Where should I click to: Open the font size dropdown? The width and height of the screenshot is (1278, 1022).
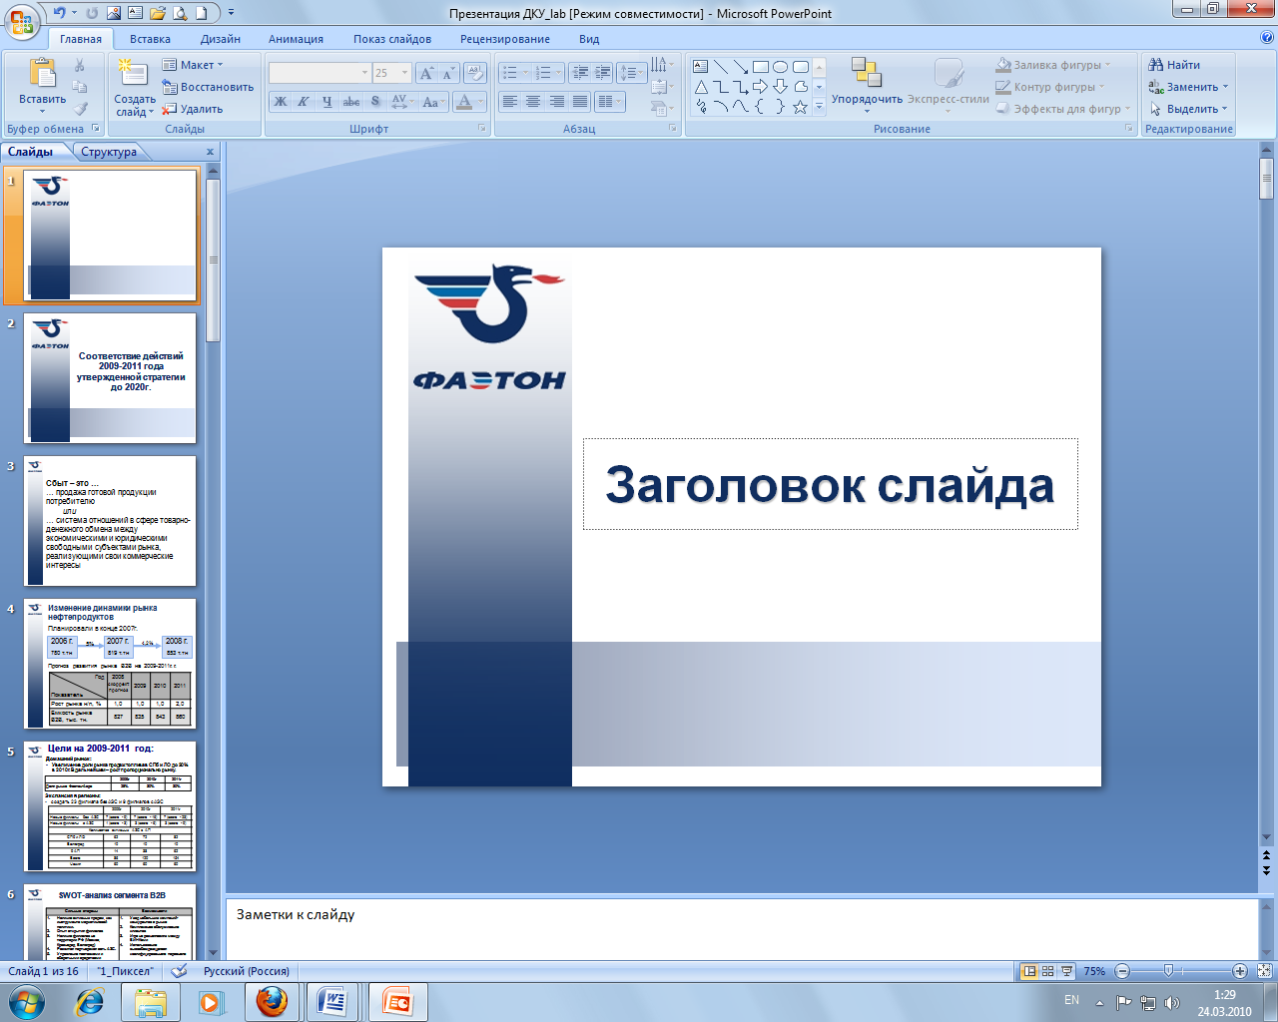pyautogui.click(x=404, y=73)
